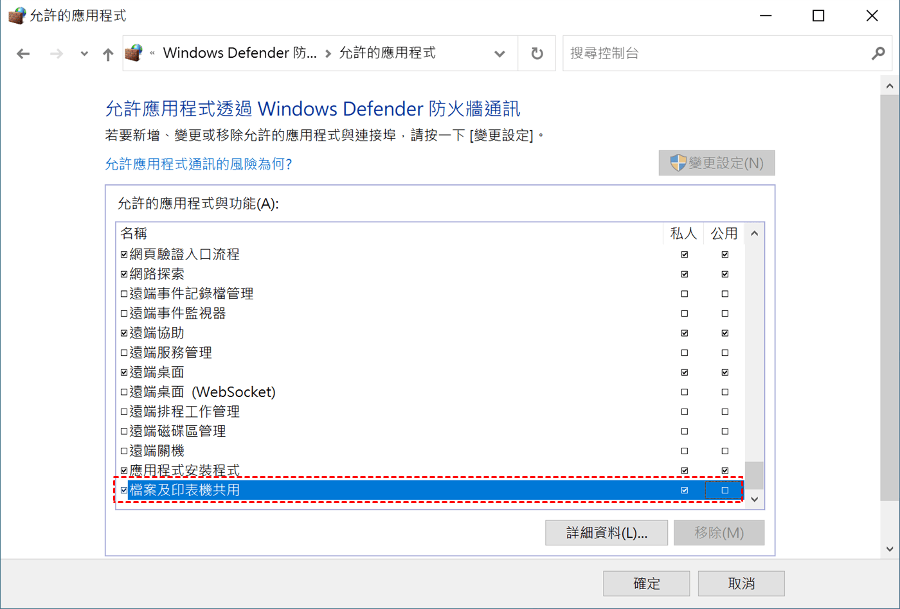This screenshot has width=900, height=609.
Task: Go back with the back arrow
Action: coord(23,54)
